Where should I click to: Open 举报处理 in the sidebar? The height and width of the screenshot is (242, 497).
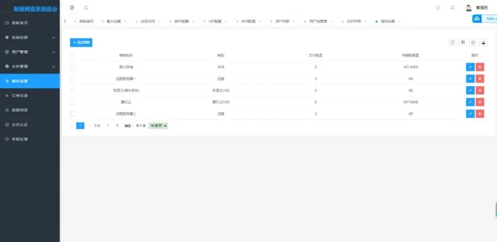(x=30, y=139)
